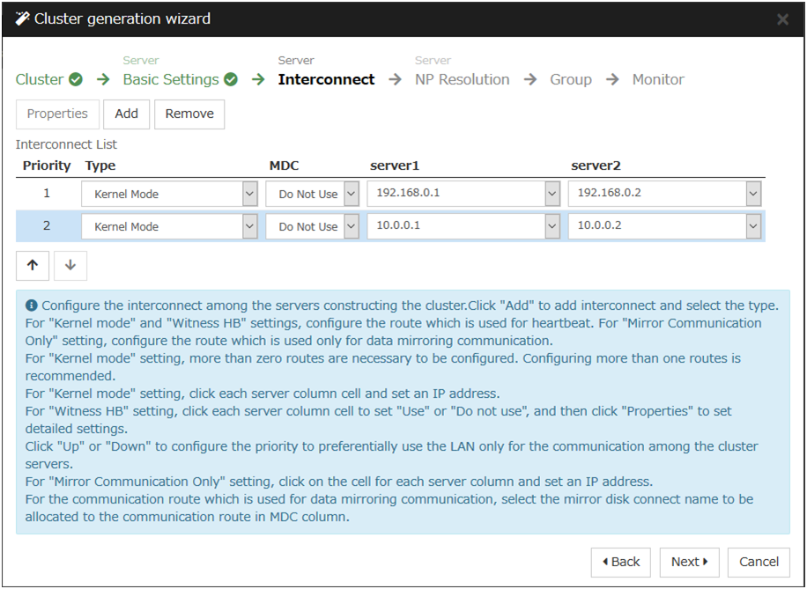Go to the Cluster wizard step
Viewport: 807px width, 589px height.
coord(40,80)
